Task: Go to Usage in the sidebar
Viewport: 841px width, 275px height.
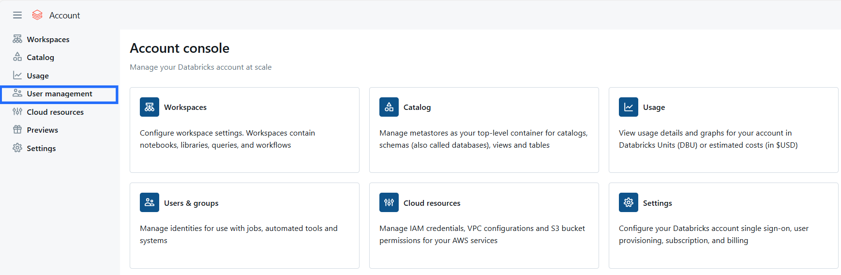Action: point(38,76)
